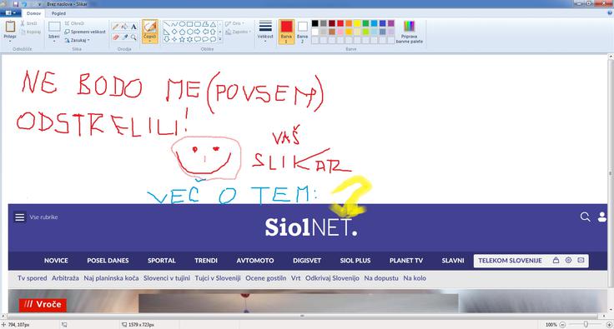Select the Fill with color bucket tool
This screenshot has height=329, width=614.
coord(124,27)
